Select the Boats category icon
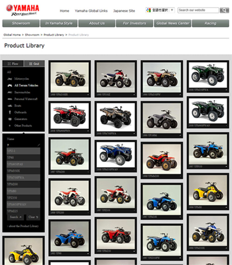232x265 pixels. (x=10, y=106)
